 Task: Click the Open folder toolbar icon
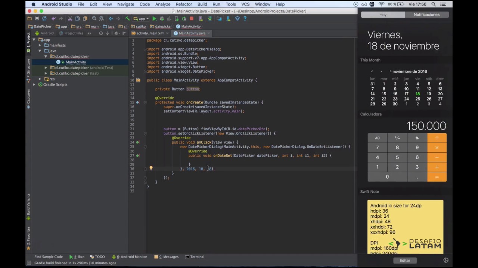pyautogui.click(x=30, y=19)
